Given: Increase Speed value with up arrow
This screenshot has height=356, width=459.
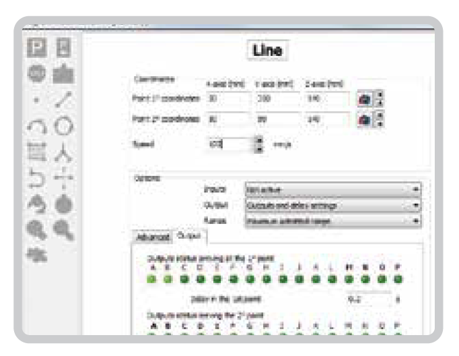Looking at the screenshot, I should coord(260,140).
